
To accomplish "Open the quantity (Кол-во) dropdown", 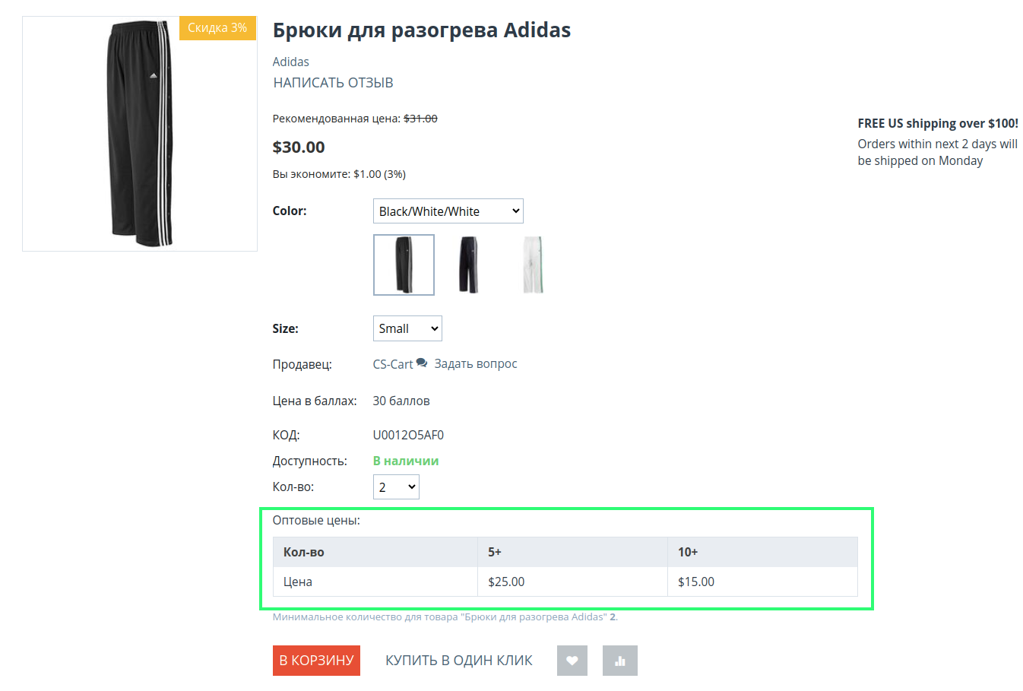I will coord(396,487).
